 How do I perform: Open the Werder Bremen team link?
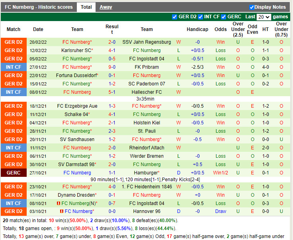click(x=146, y=156)
